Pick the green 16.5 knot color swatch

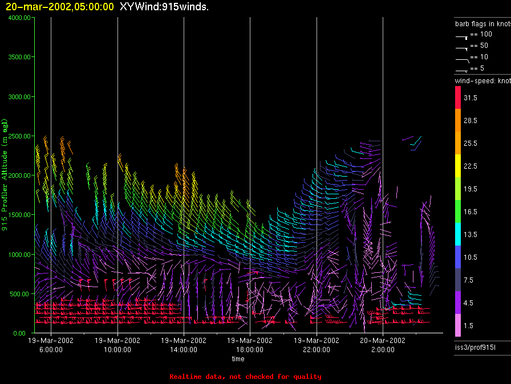point(457,211)
